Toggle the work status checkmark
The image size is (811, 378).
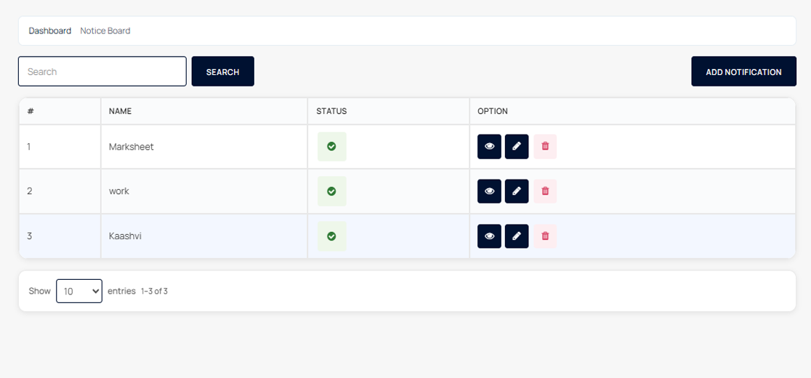332,191
